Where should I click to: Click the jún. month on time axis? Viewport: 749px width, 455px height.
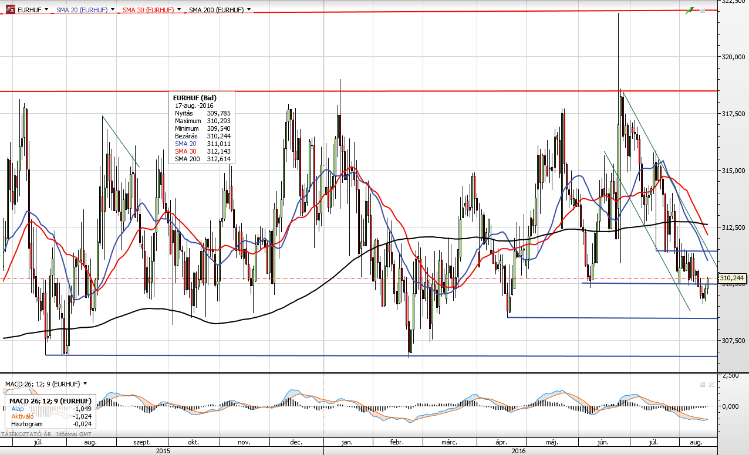603,443
